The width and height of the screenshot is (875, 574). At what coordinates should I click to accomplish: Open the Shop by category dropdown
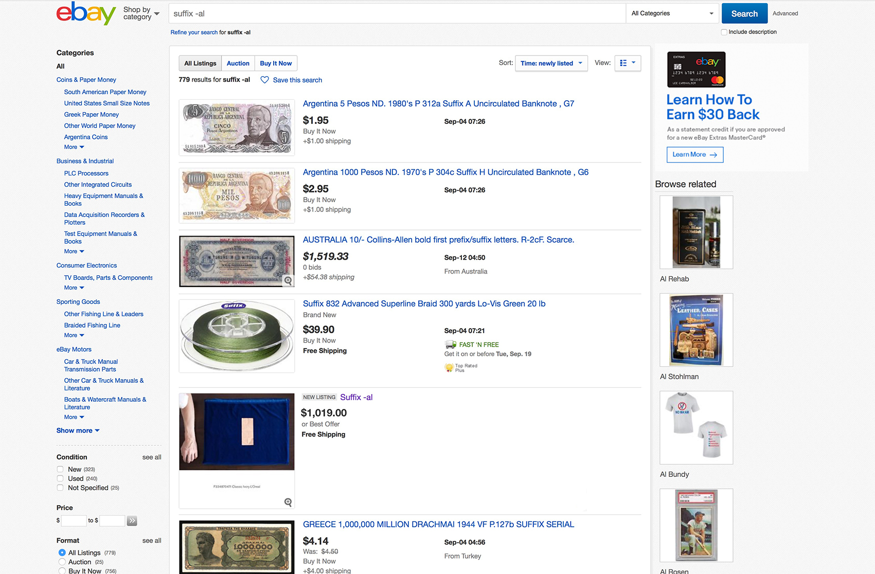141,13
